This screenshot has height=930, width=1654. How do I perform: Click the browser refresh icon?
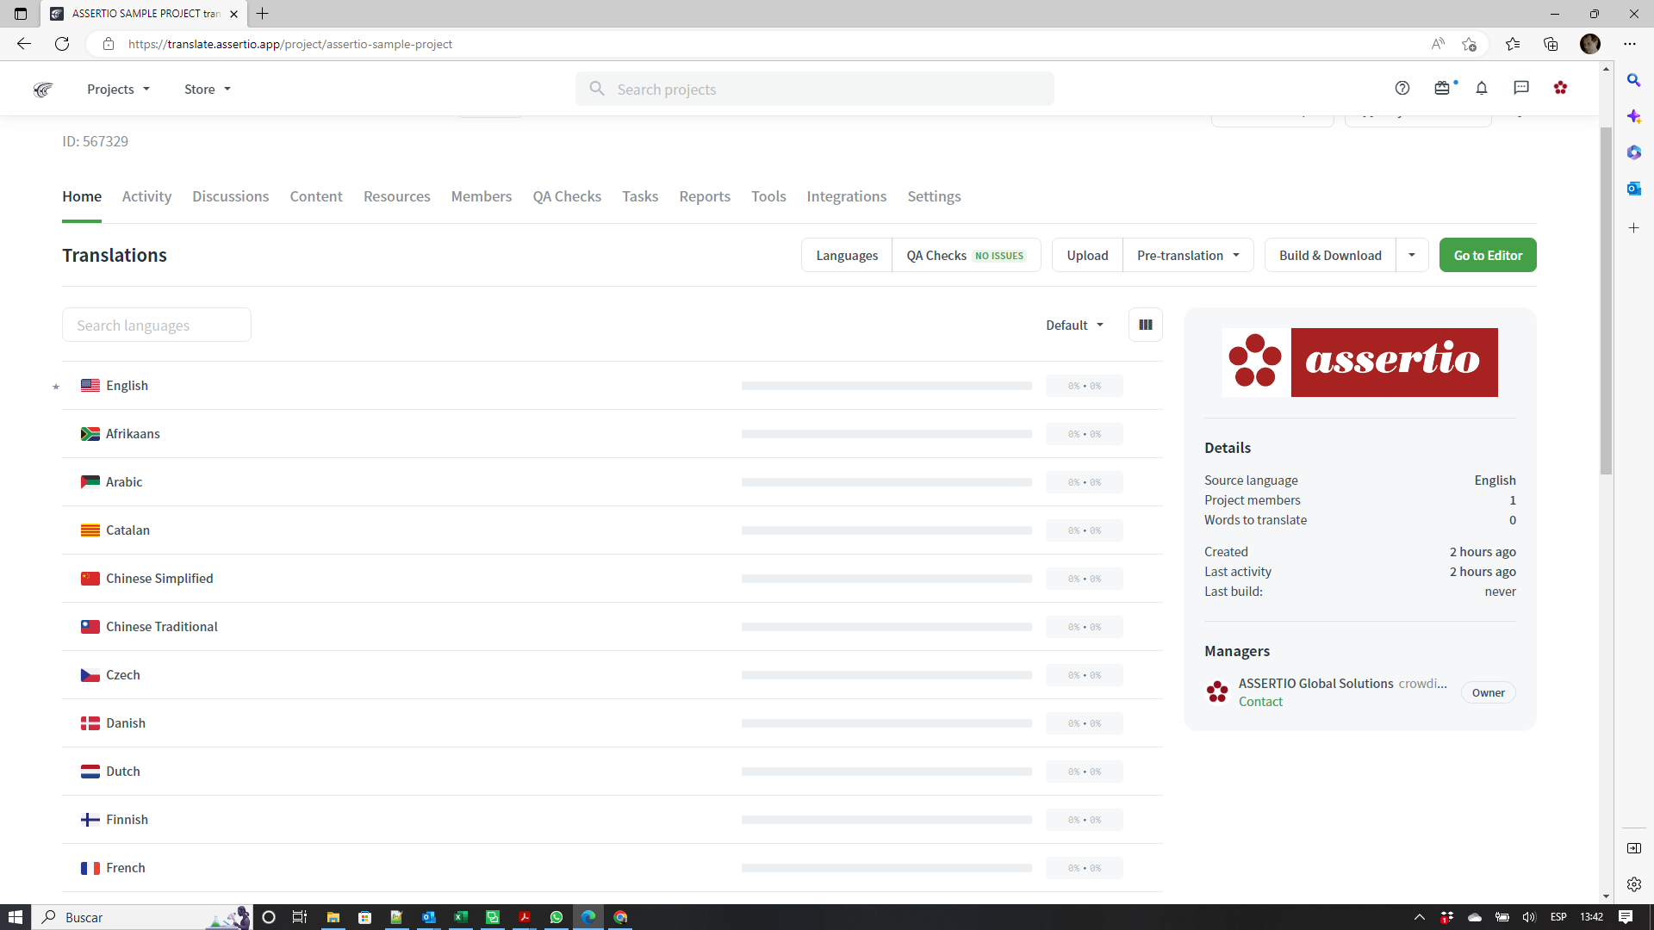click(62, 44)
